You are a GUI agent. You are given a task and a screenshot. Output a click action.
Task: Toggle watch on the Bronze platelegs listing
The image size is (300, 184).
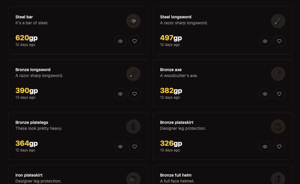(x=120, y=147)
